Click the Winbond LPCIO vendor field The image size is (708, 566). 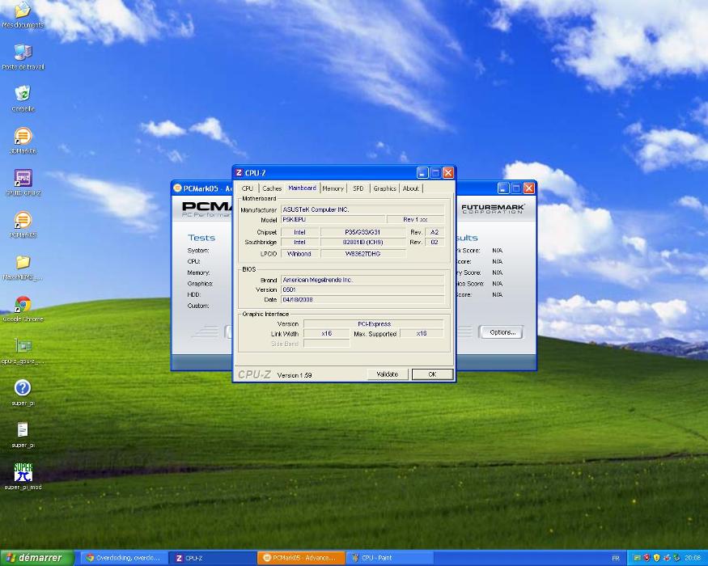[299, 254]
